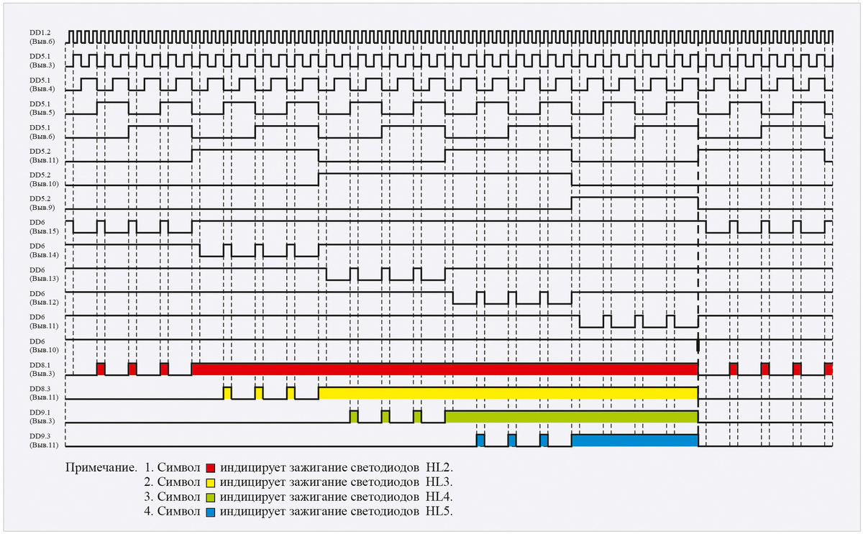Select the DD6 (Выв.14) signal label
The height and width of the screenshot is (534, 863).
pos(43,250)
